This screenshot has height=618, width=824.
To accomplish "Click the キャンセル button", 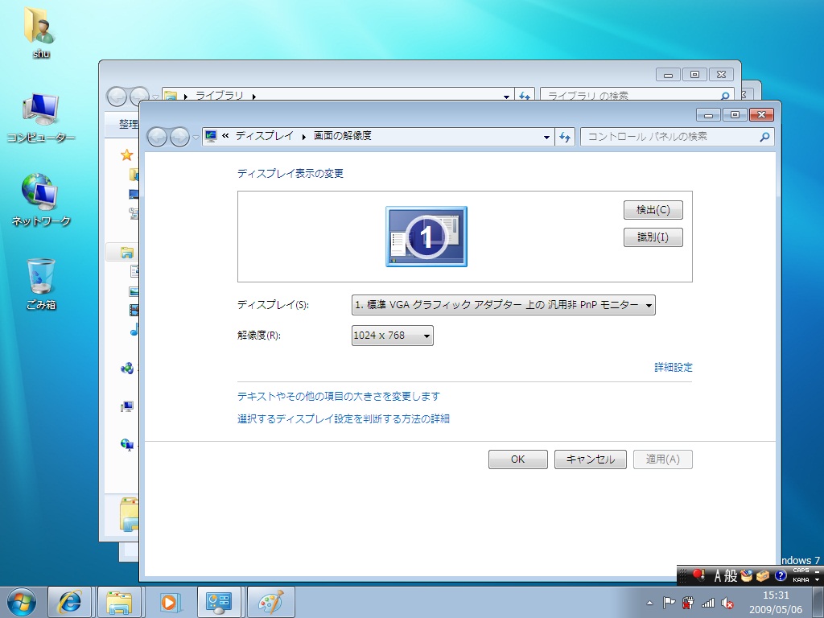I will (x=590, y=459).
